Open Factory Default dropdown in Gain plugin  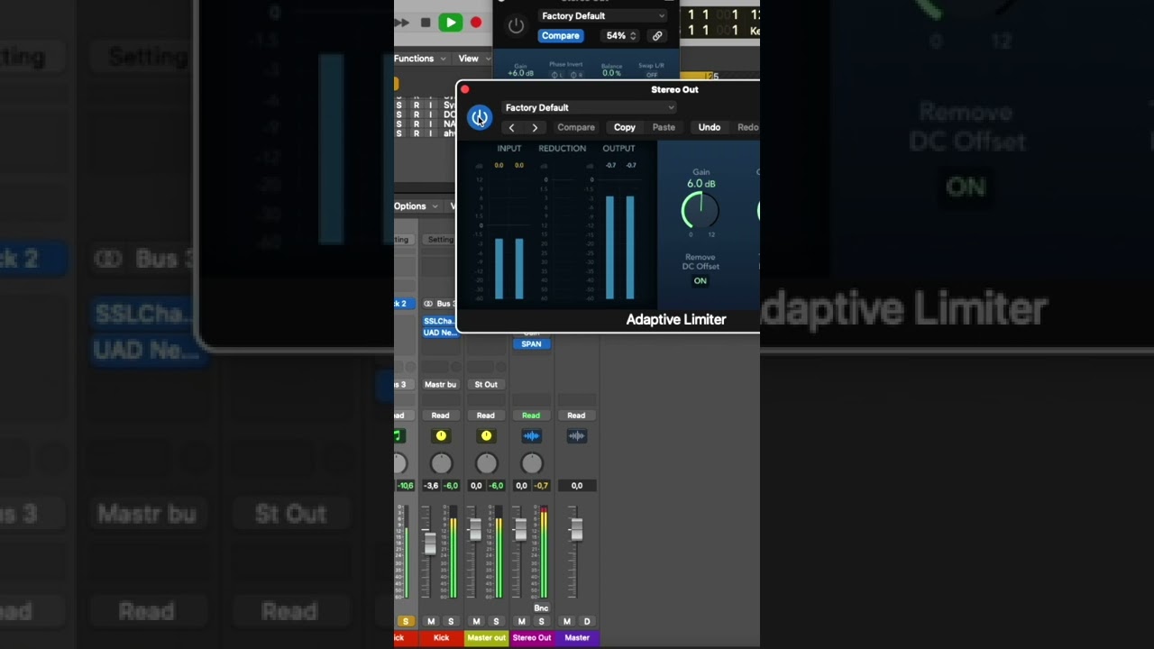(x=603, y=16)
